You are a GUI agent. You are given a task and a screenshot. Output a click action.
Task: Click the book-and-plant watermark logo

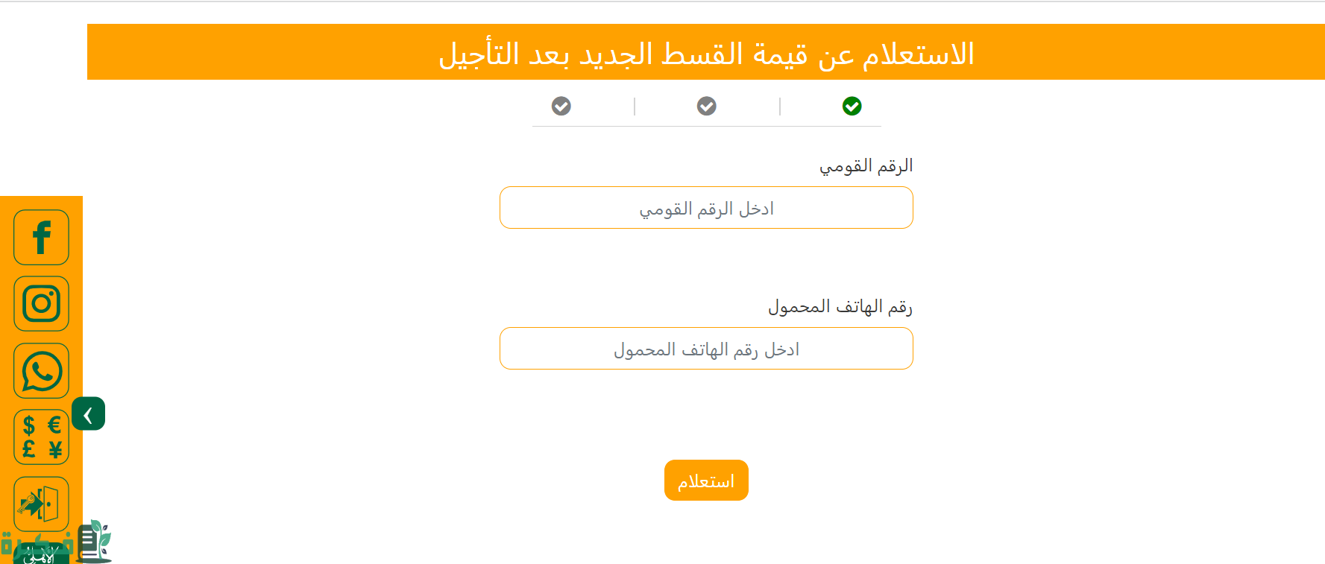pos(95,541)
